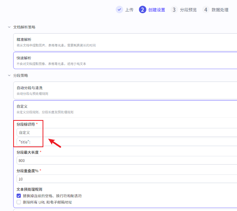237x211 pixels.
Task: Click the 分段标识符 label
Action: tap(26, 124)
